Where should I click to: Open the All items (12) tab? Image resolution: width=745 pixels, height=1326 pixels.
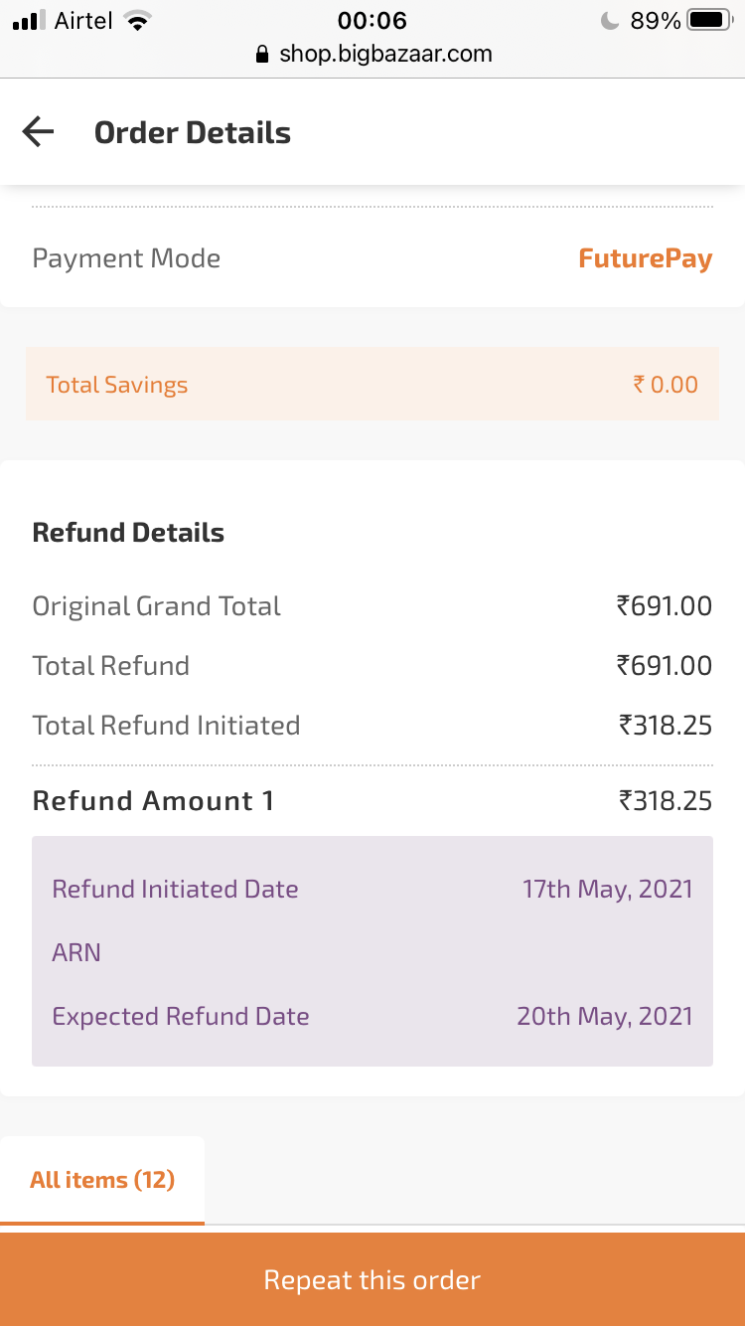point(102,1180)
